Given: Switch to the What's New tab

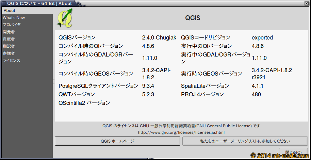Looking at the screenshot, I should coord(14,18).
